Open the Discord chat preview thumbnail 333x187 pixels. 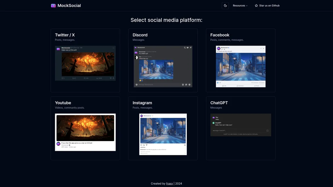[x=163, y=66]
